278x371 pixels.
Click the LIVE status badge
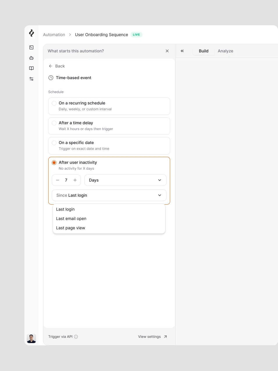[136, 35]
